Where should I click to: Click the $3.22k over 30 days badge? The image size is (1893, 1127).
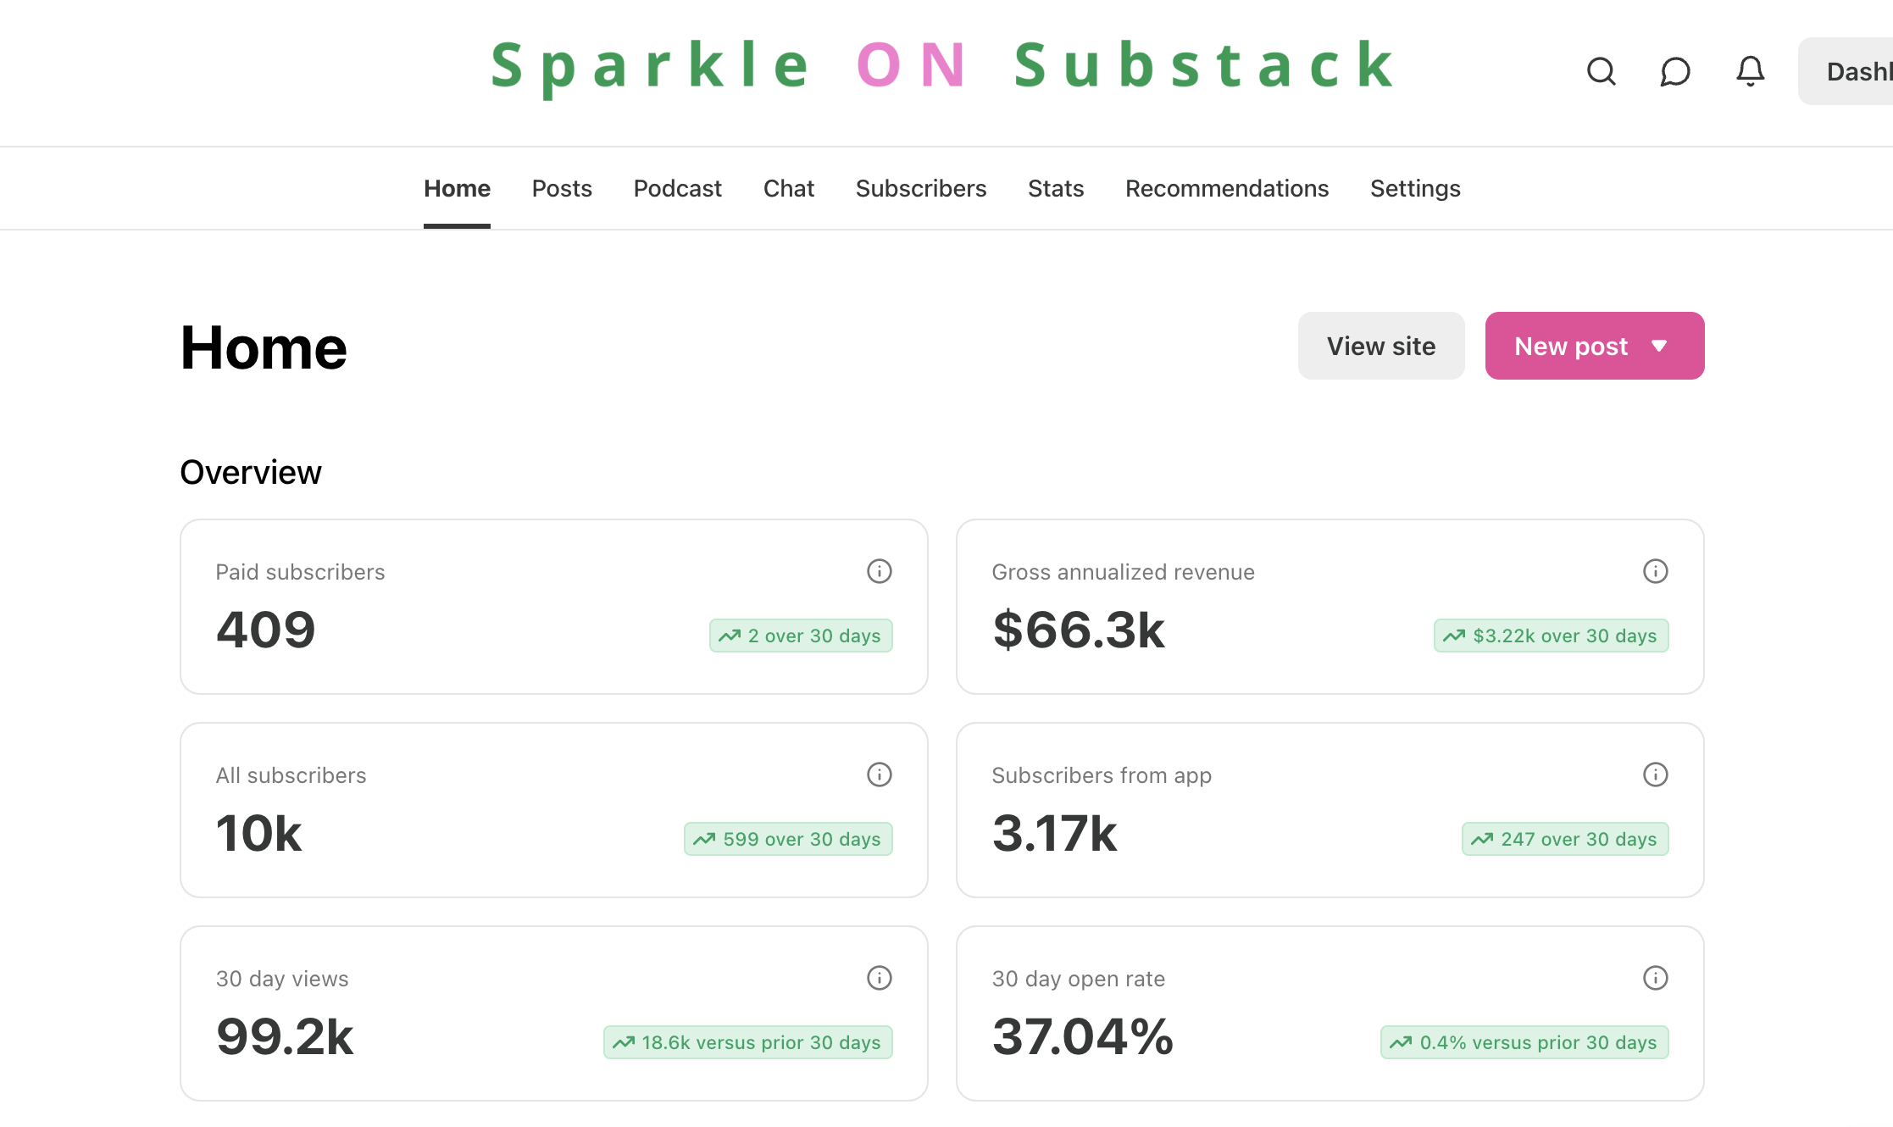coord(1551,636)
